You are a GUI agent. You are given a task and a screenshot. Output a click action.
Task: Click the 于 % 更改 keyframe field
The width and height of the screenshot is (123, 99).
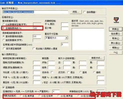65,24
